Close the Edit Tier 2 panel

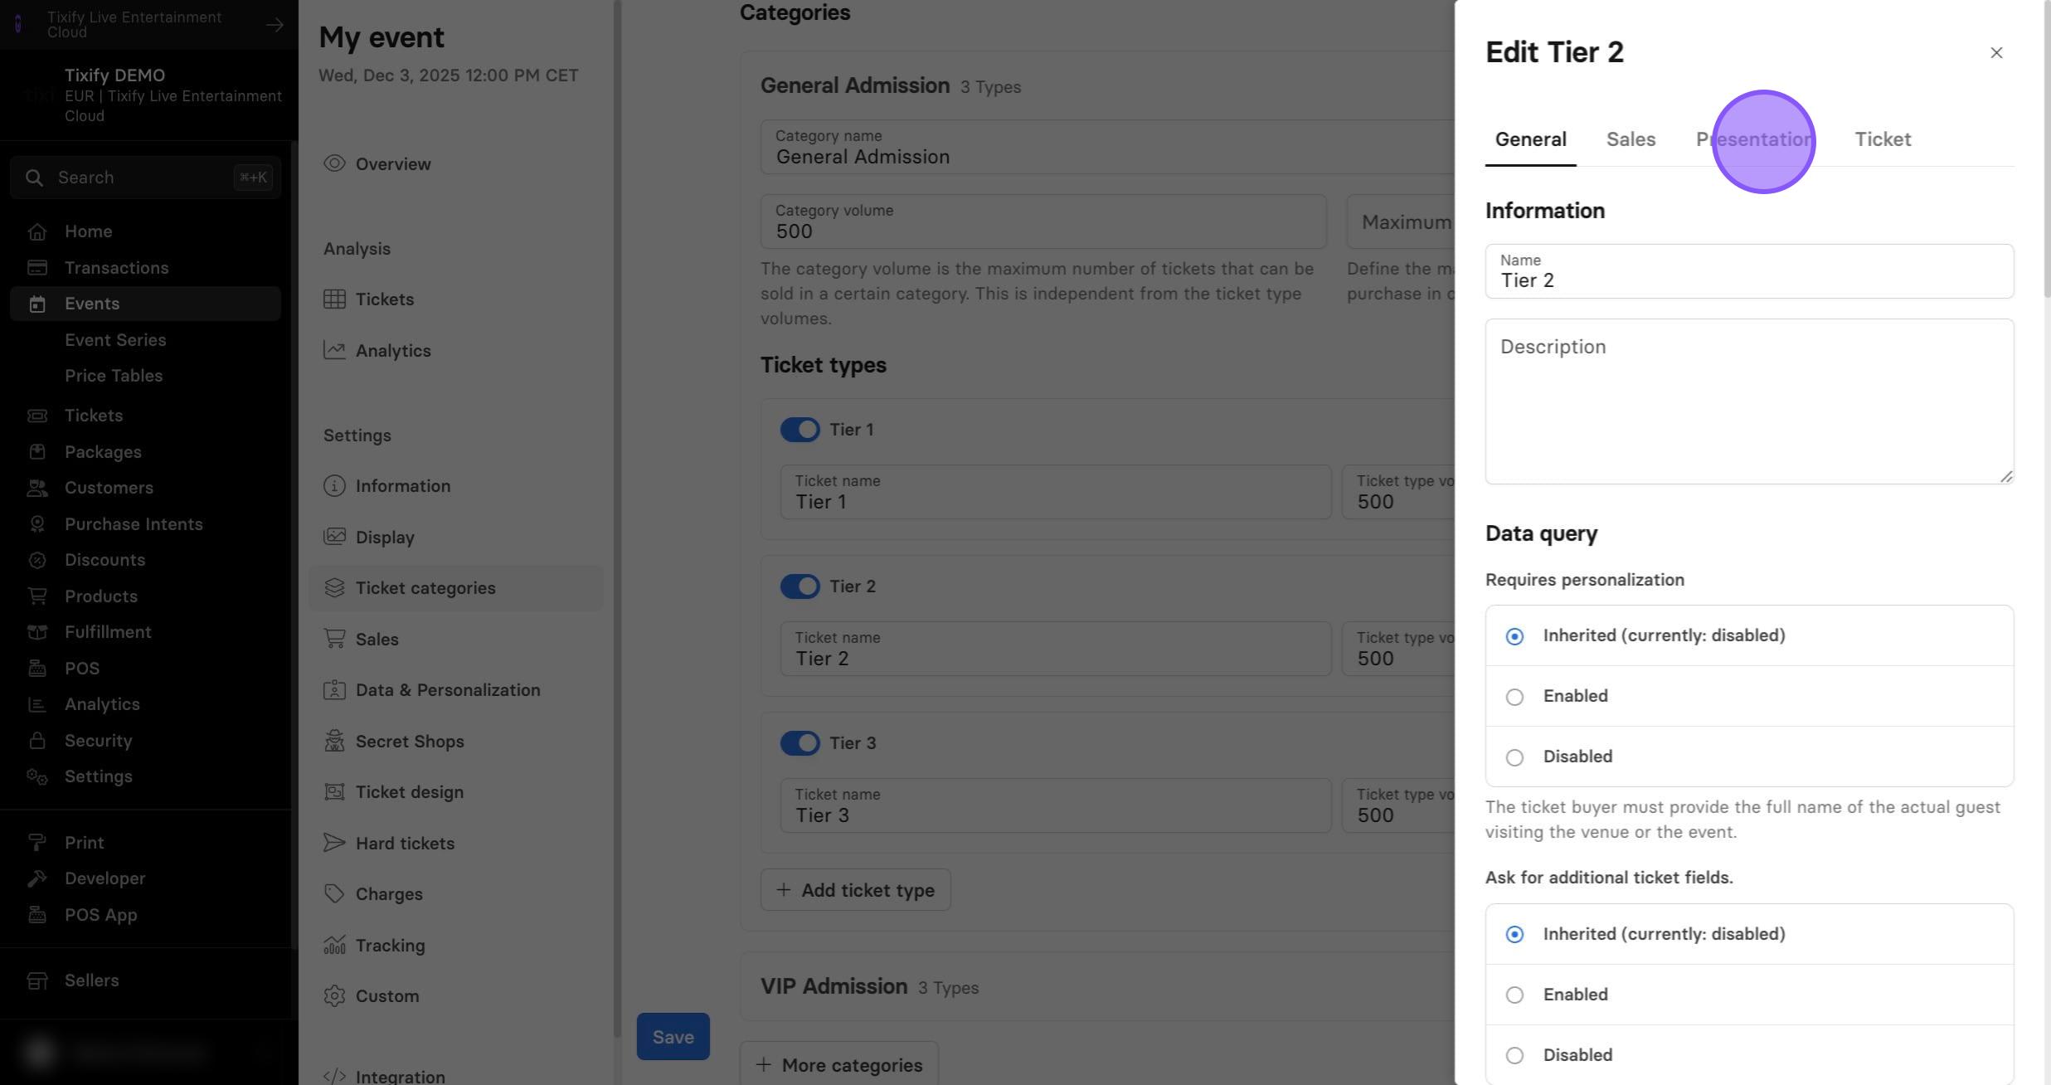coord(1996,53)
